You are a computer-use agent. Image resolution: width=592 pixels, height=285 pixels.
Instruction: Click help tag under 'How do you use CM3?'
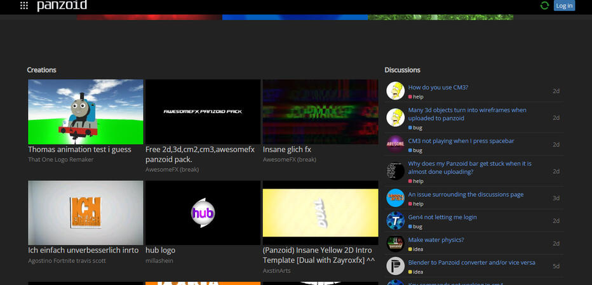(x=415, y=97)
